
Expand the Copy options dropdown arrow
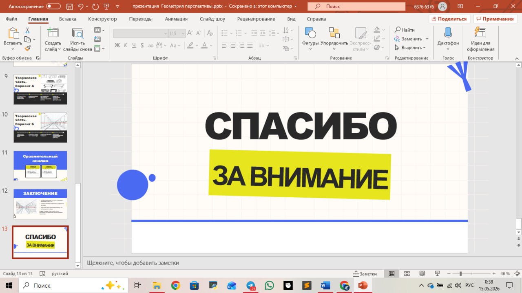click(34, 40)
